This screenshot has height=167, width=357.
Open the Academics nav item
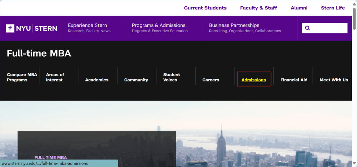click(x=97, y=80)
